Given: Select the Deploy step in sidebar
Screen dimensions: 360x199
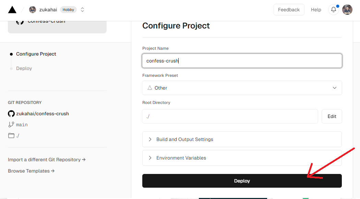Looking at the screenshot, I should (24, 68).
